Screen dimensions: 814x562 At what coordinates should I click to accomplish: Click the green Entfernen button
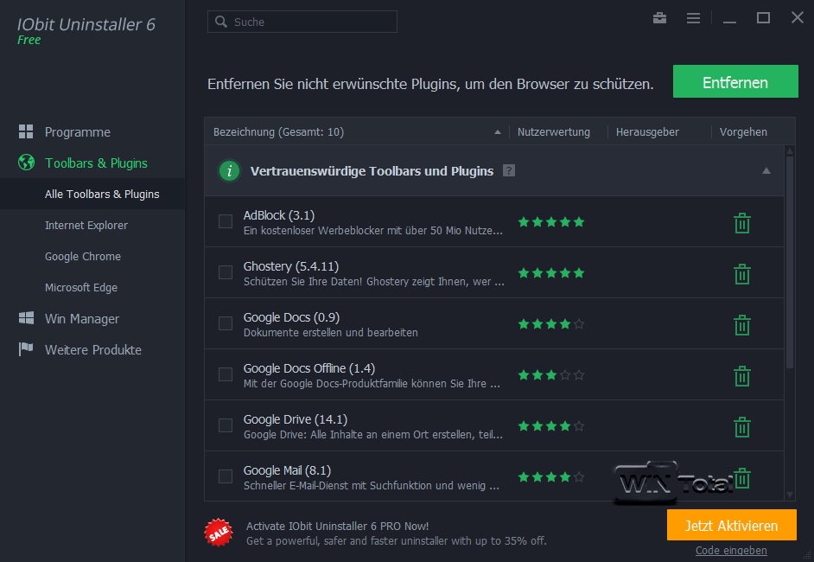(735, 82)
